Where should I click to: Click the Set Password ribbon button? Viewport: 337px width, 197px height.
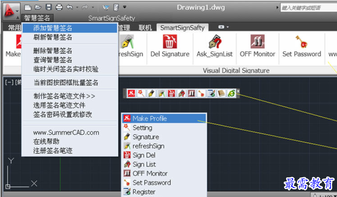[301, 46]
